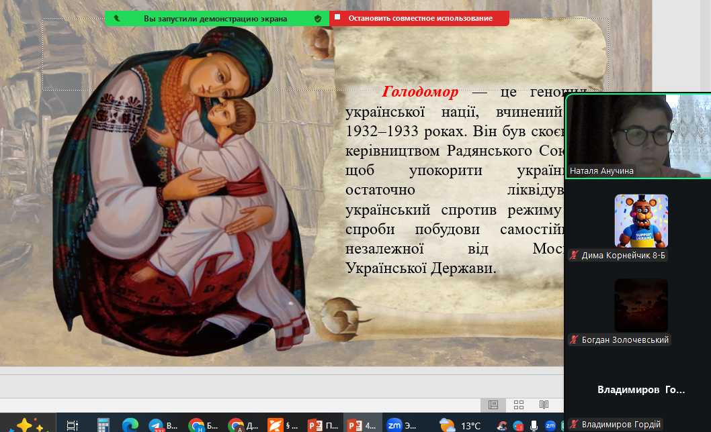Click the security shield icon on sharing bar
Screen dimensions: 711x432
318,18
